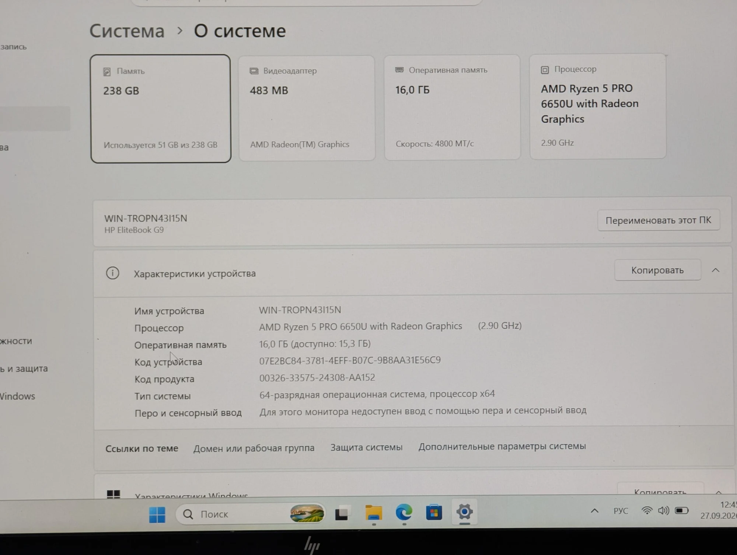Copy device specifications with Копировать
The height and width of the screenshot is (555, 737).
click(x=657, y=270)
